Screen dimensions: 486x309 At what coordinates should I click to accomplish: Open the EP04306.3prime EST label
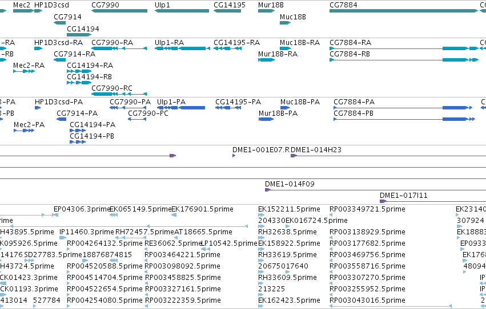[x=82, y=209]
